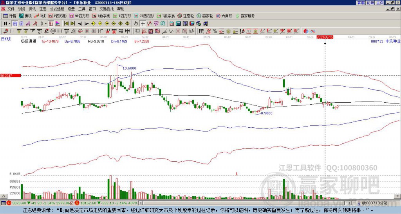Open the 江恩 menu

(x=43, y=9)
